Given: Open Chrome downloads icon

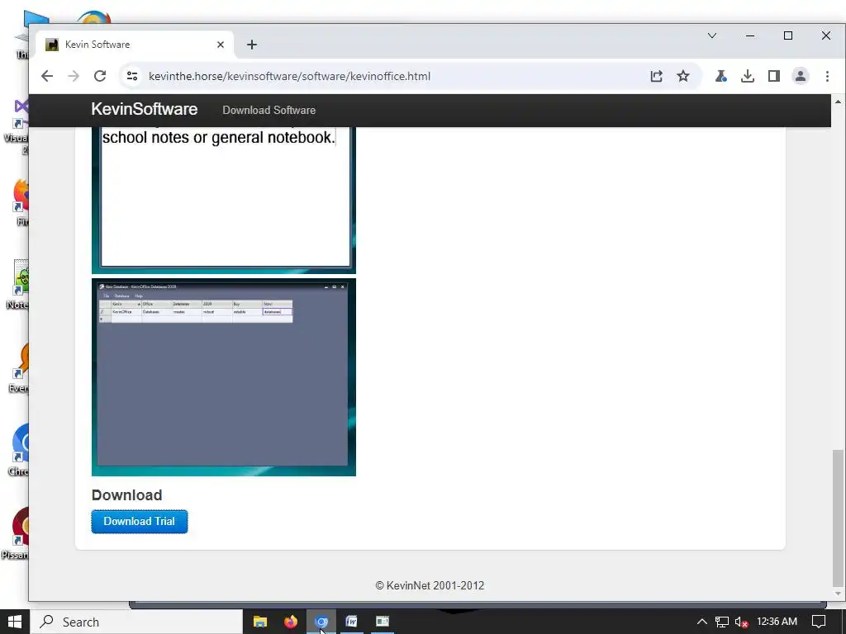Looking at the screenshot, I should 747,76.
